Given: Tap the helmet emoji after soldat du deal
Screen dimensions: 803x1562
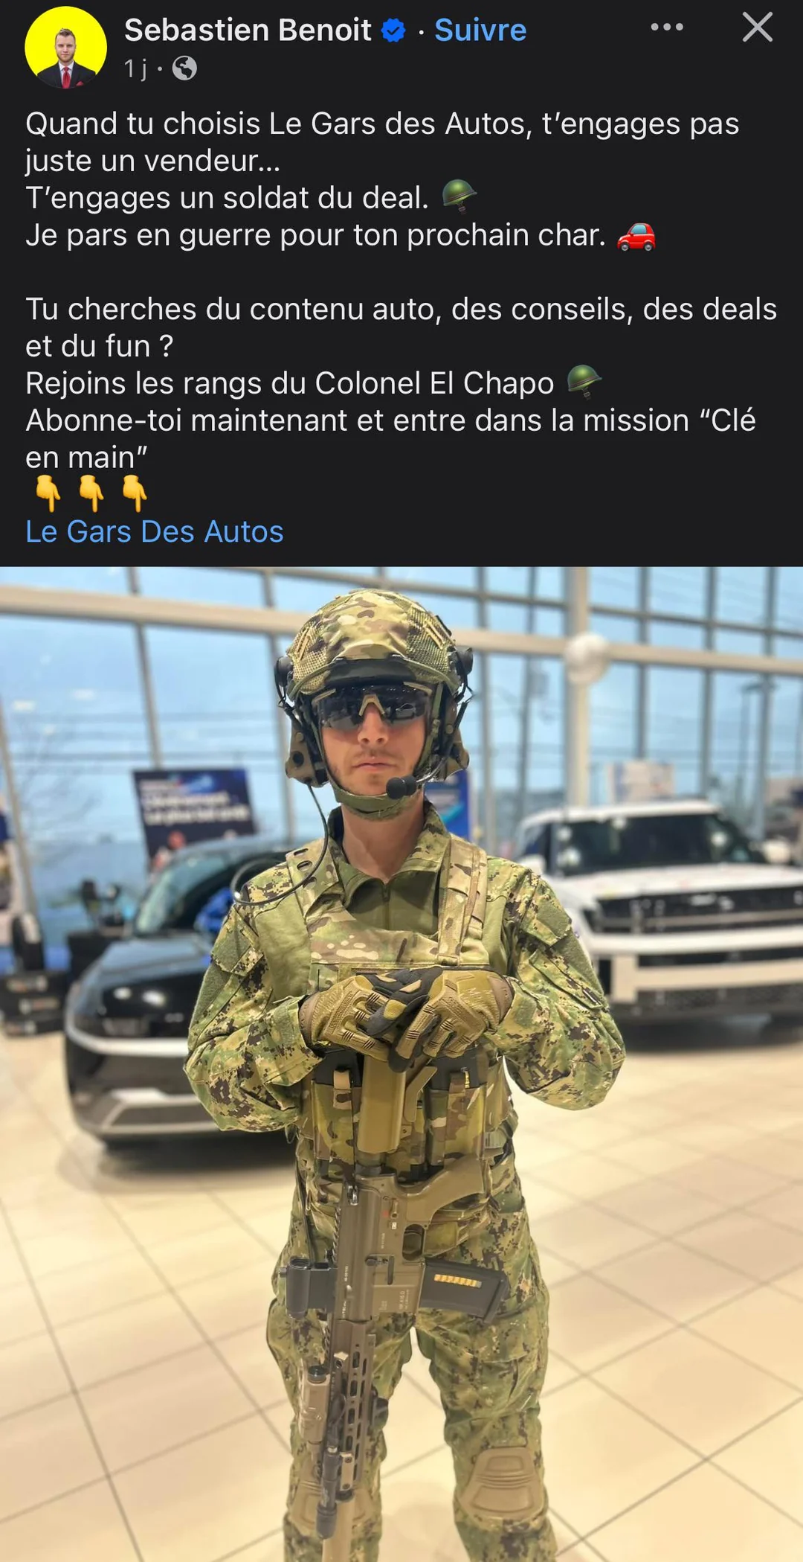Looking at the screenshot, I should coord(459,196).
